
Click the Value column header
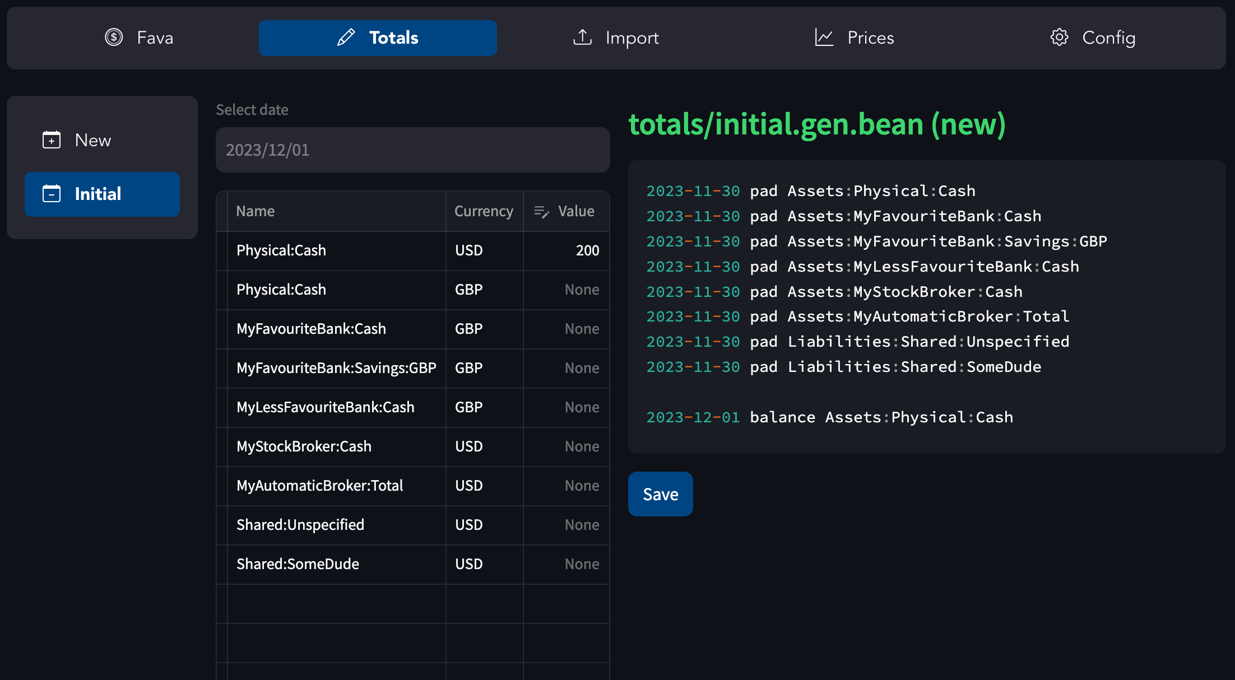tap(567, 211)
